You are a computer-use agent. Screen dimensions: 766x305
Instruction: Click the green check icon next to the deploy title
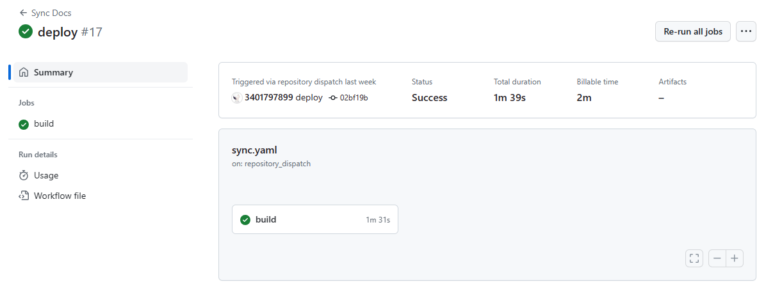(x=26, y=31)
